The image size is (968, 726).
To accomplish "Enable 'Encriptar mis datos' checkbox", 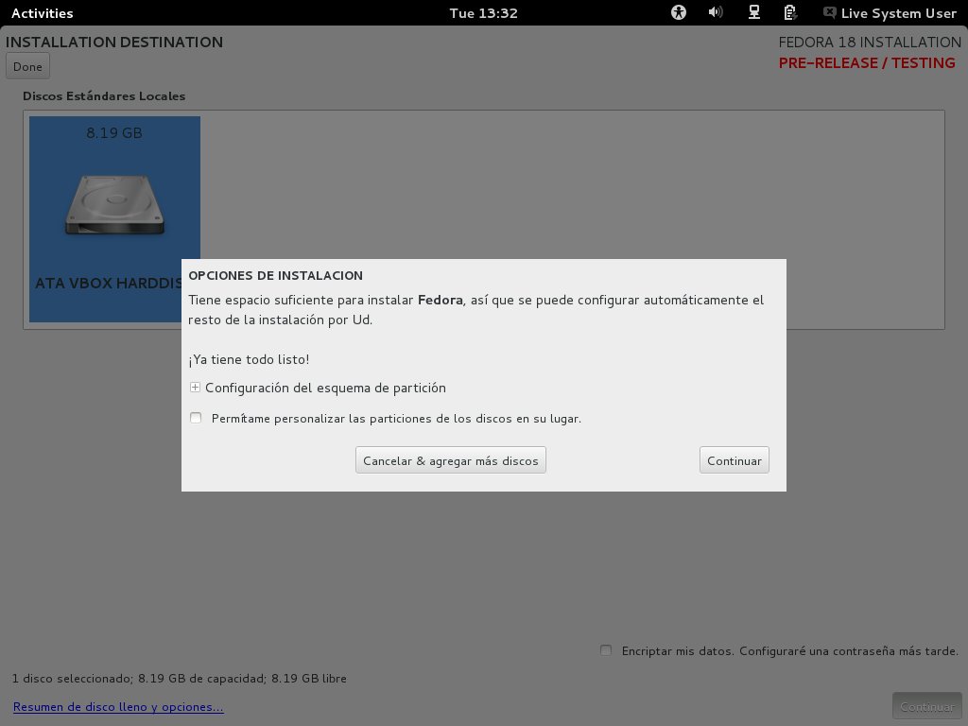I will point(606,650).
